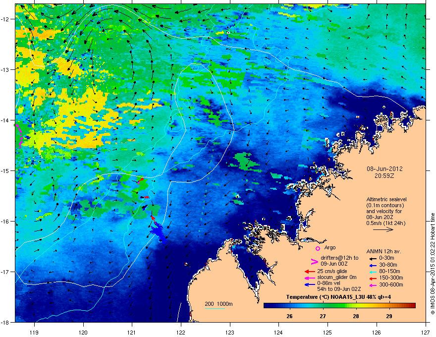
Task: Click the vertical IMOS copyright timestamp text
Action: [x=433, y=264]
